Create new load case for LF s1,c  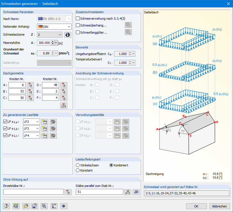(45, 136)
